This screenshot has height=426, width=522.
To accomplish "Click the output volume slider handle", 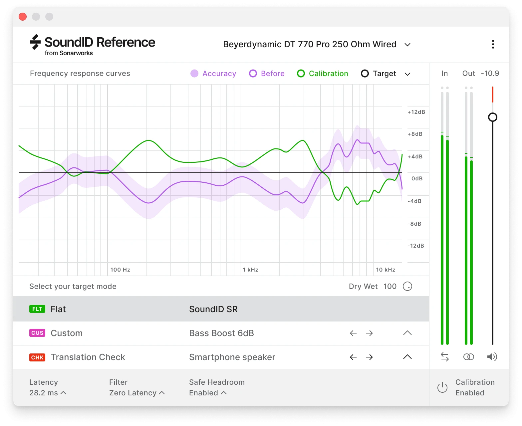I will (492, 117).
